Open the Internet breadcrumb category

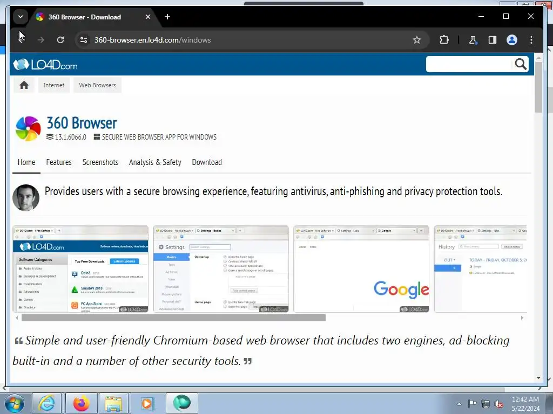tap(53, 85)
